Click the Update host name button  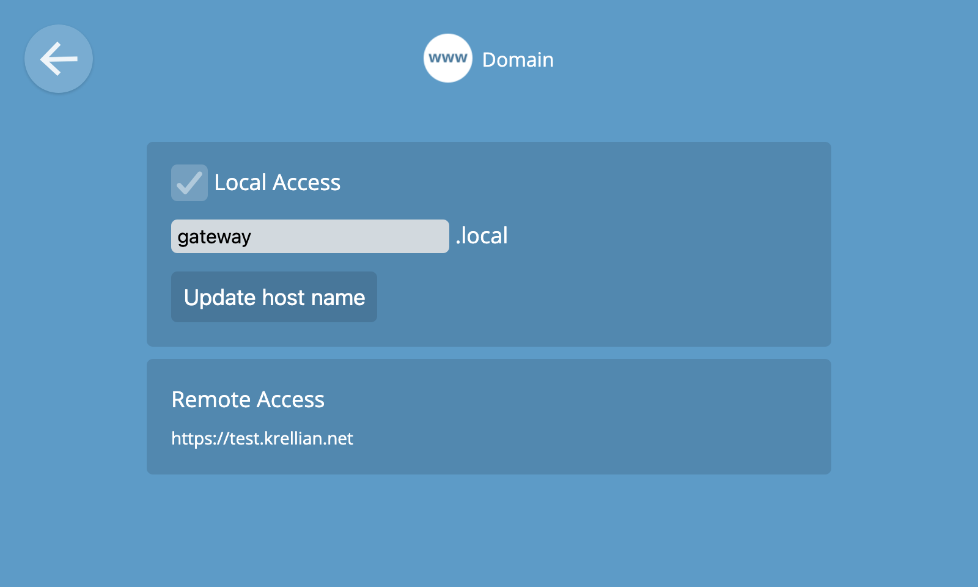click(x=274, y=297)
